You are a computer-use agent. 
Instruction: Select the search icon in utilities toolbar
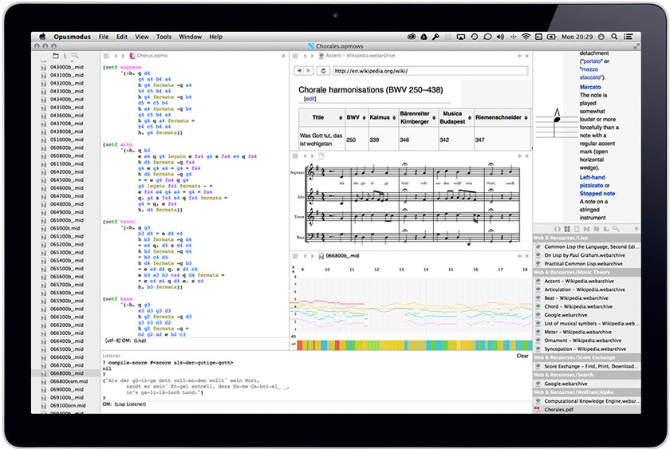616,229
